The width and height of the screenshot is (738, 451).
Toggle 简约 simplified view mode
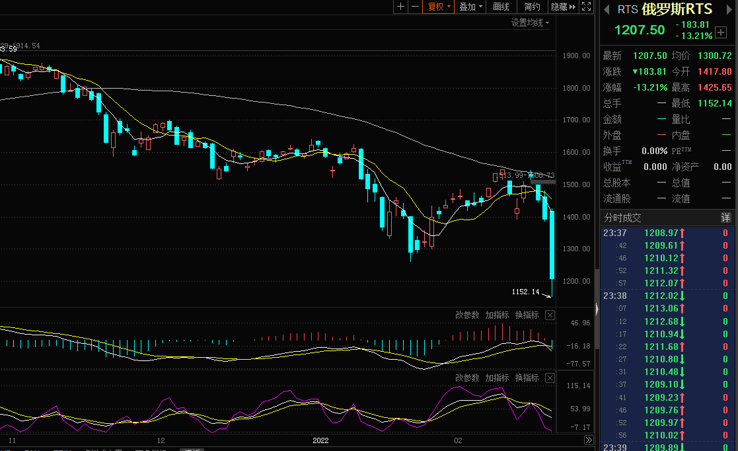coord(532,7)
